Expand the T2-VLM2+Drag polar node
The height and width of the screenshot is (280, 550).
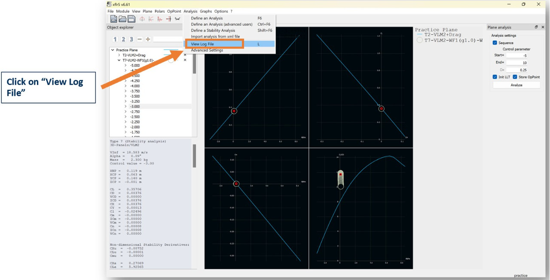119,55
